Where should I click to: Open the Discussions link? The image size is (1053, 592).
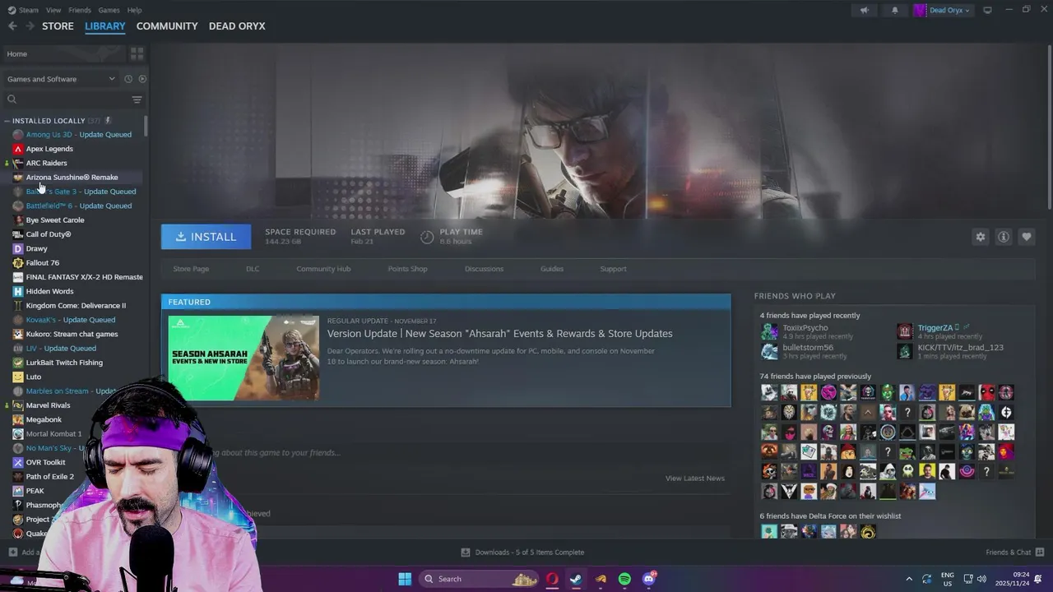pyautogui.click(x=484, y=269)
